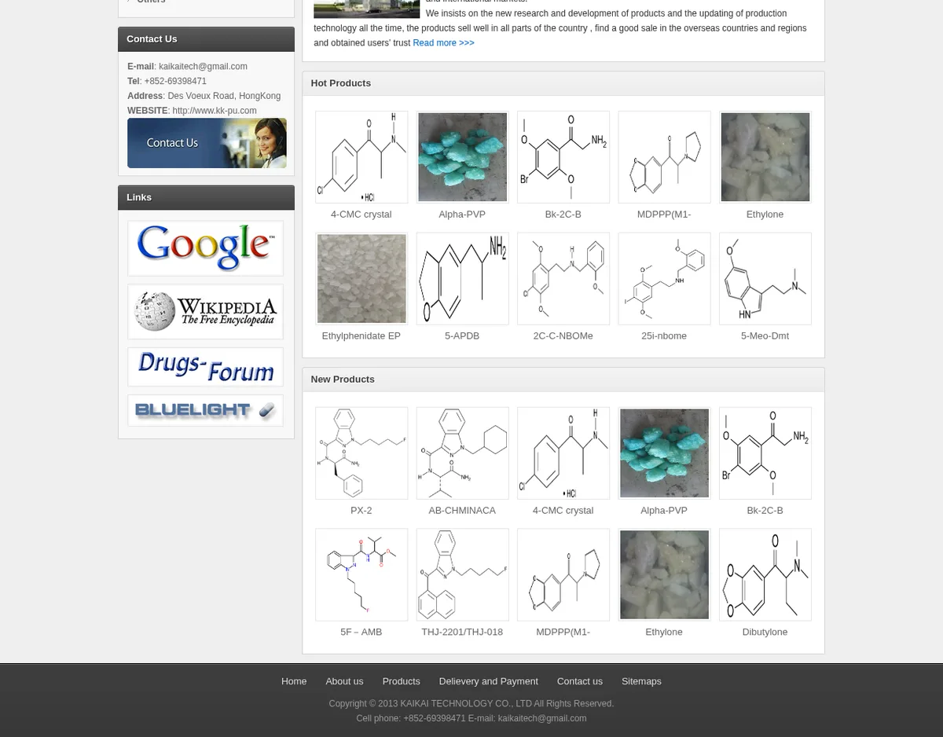Visit the Drugs-Forum logo link
The height and width of the screenshot is (737, 943).
point(205,367)
